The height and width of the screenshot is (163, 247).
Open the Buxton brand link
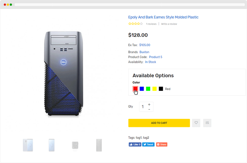[x=144, y=52]
